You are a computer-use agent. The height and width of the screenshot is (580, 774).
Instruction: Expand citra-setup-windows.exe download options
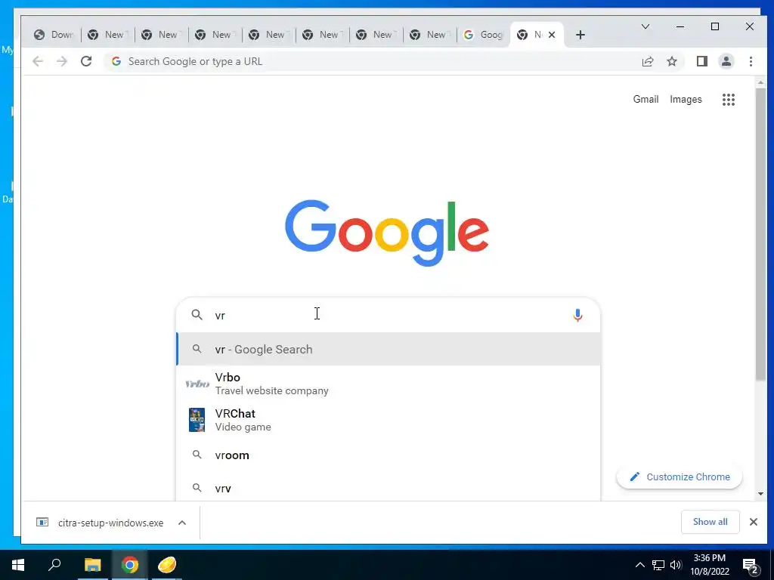point(182,523)
